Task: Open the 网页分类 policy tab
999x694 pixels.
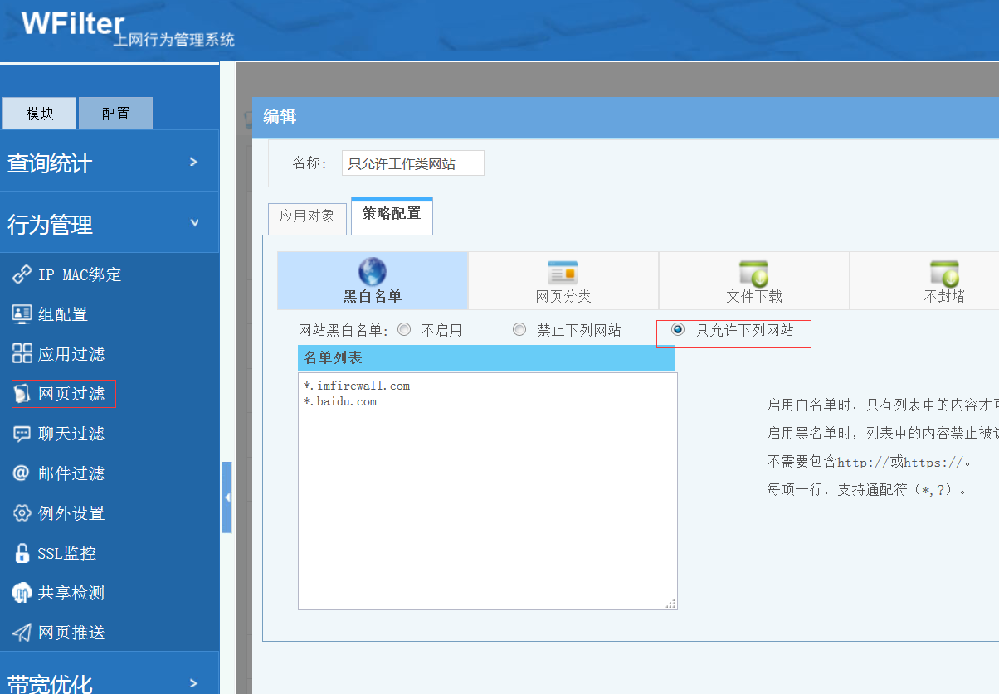Action: point(563,281)
